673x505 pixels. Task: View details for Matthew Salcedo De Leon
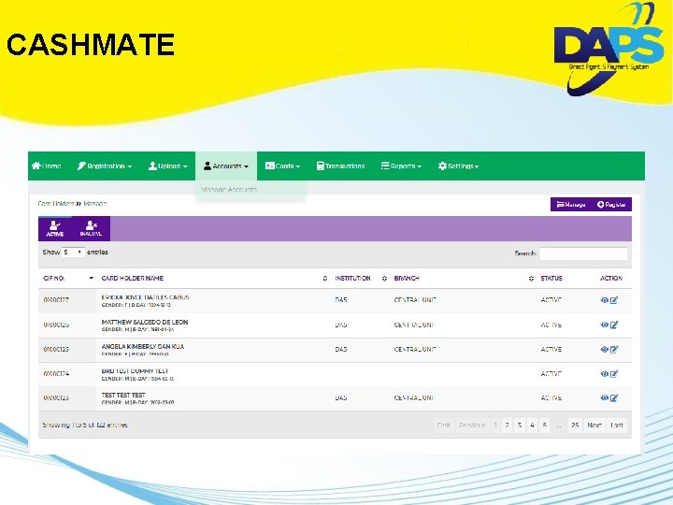(x=605, y=325)
